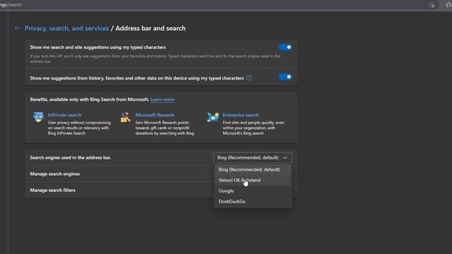This screenshot has height=254, width=452.
Task: Click the address bar URL text
Action: click(11, 5)
